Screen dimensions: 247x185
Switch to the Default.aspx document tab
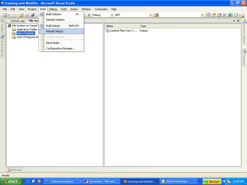pyautogui.click(x=18, y=21)
